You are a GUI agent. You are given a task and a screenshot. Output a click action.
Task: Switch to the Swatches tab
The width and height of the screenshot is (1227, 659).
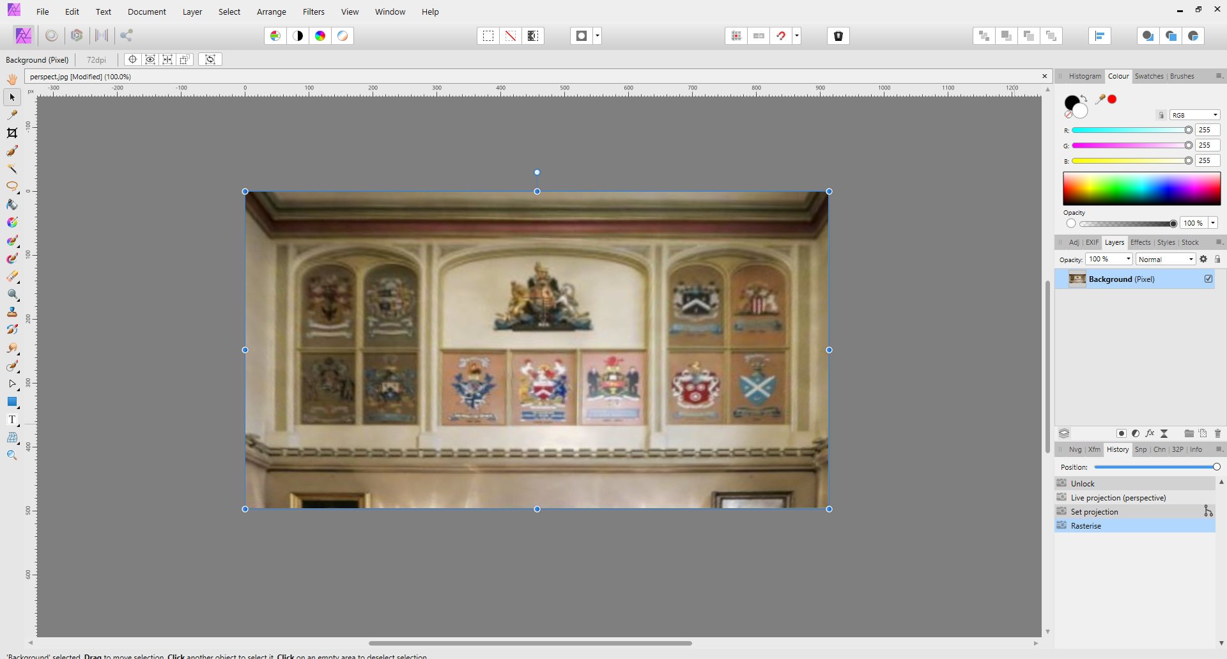coord(1149,76)
